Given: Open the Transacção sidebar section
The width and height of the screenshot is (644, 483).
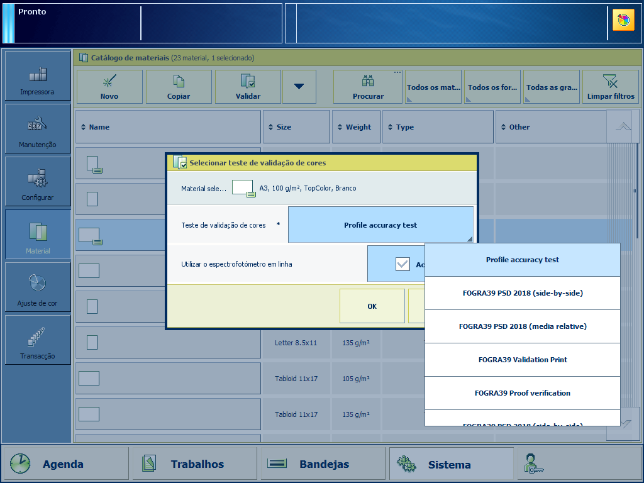Looking at the screenshot, I should point(38,341).
